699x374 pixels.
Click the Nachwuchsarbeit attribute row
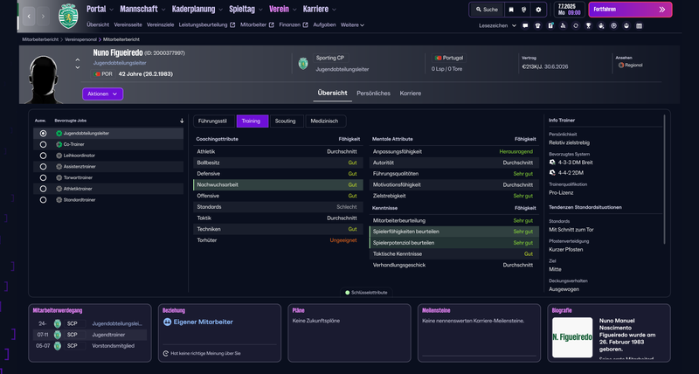278,185
